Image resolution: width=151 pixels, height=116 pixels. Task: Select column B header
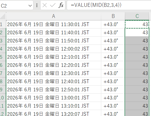click(113, 16)
